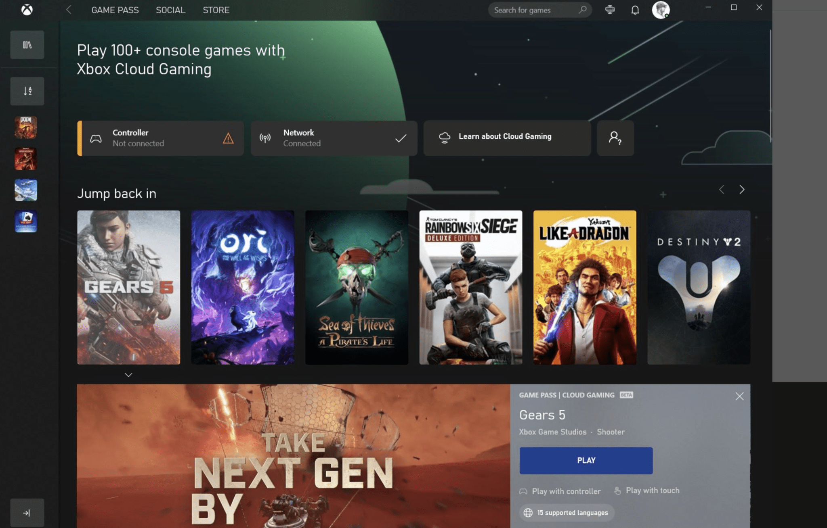Click the collapse sidebar pin icon bottom left
The height and width of the screenshot is (528, 827).
coord(27,513)
